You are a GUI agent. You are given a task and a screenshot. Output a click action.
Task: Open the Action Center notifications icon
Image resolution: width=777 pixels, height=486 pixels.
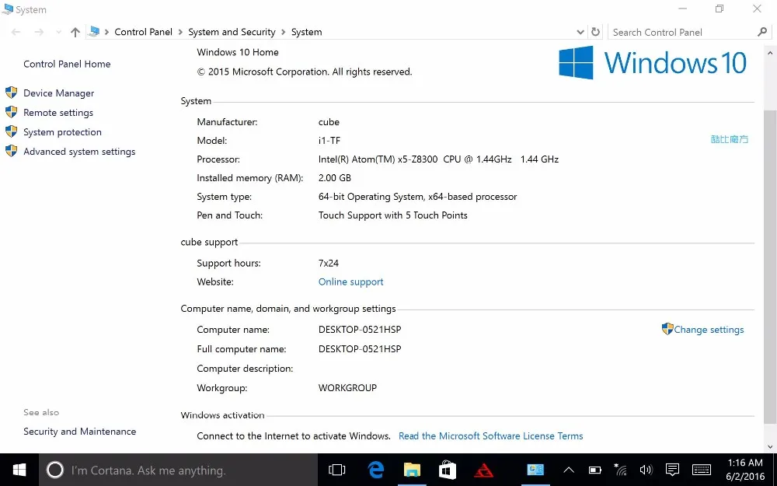672,470
